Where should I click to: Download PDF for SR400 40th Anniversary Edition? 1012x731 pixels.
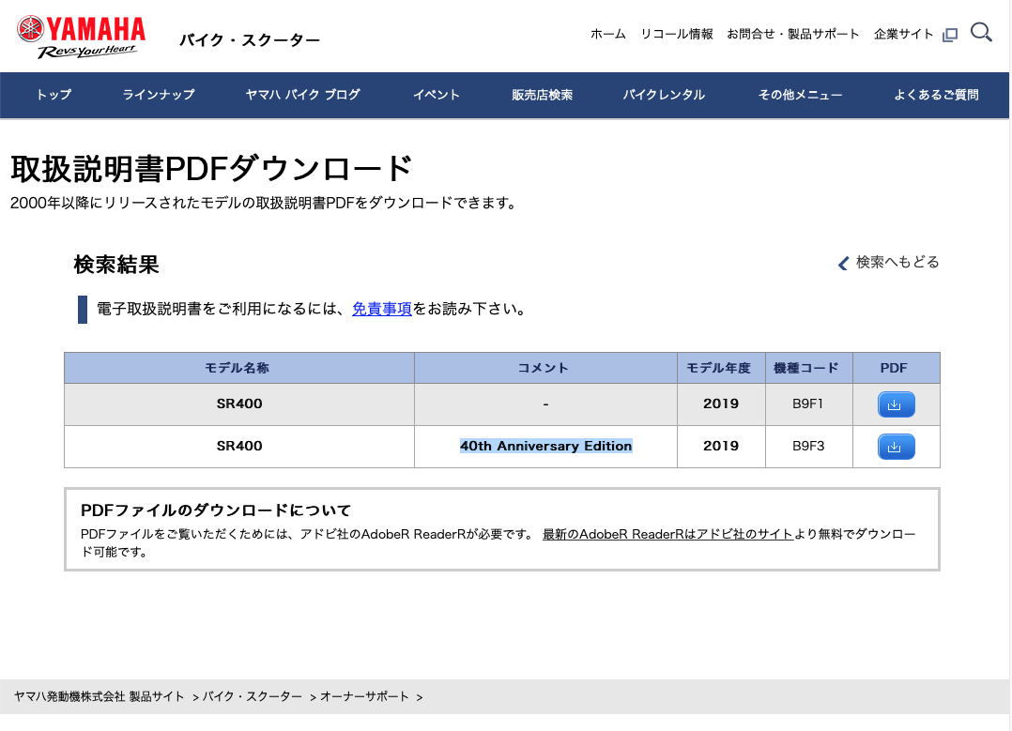(896, 447)
